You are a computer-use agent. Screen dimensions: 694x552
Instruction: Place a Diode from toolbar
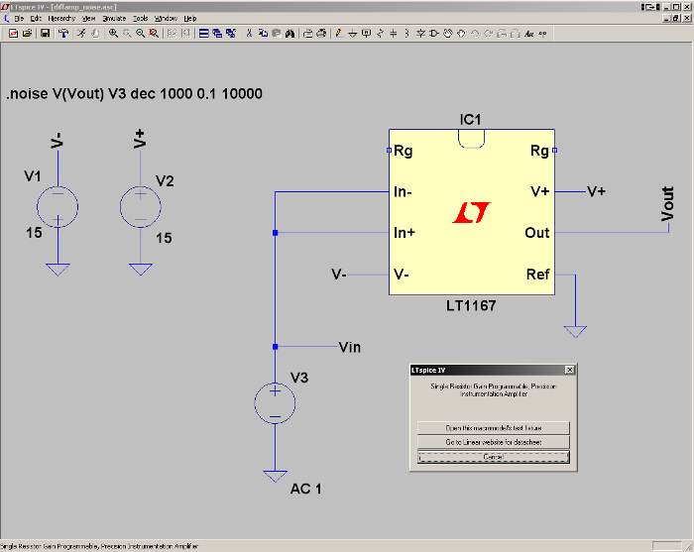[x=420, y=34]
